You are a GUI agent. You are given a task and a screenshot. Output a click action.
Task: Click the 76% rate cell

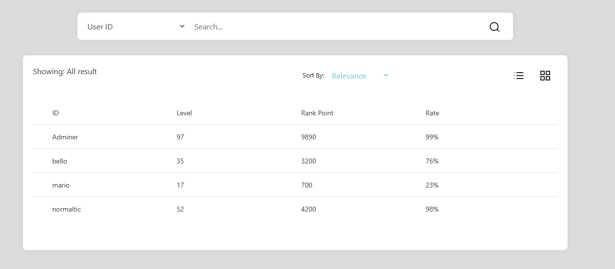[x=432, y=161]
